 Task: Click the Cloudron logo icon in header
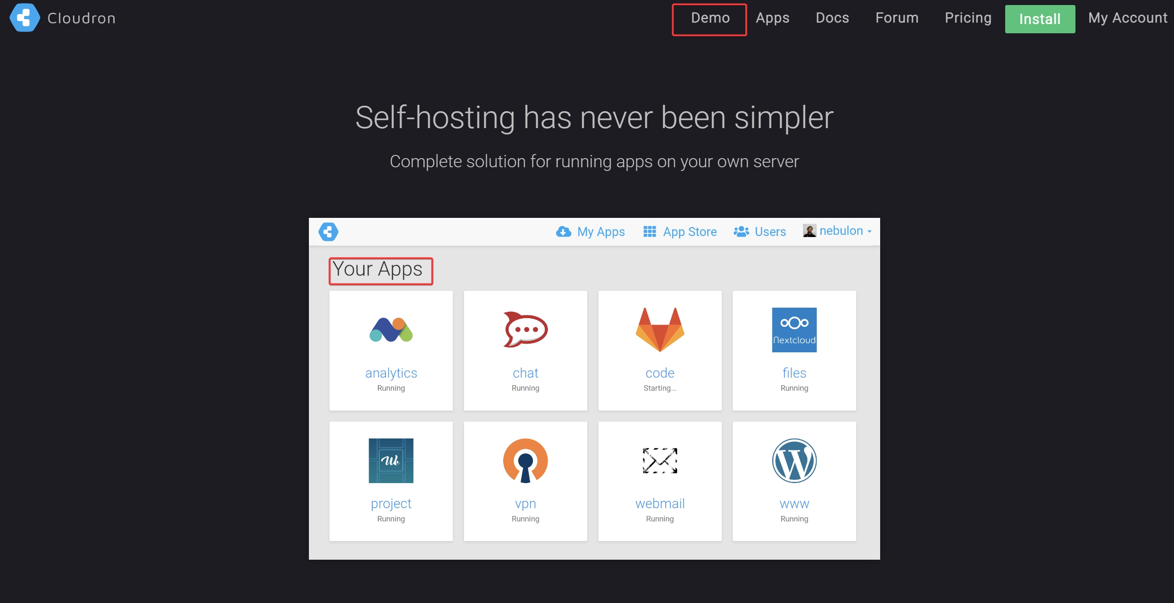tap(24, 18)
